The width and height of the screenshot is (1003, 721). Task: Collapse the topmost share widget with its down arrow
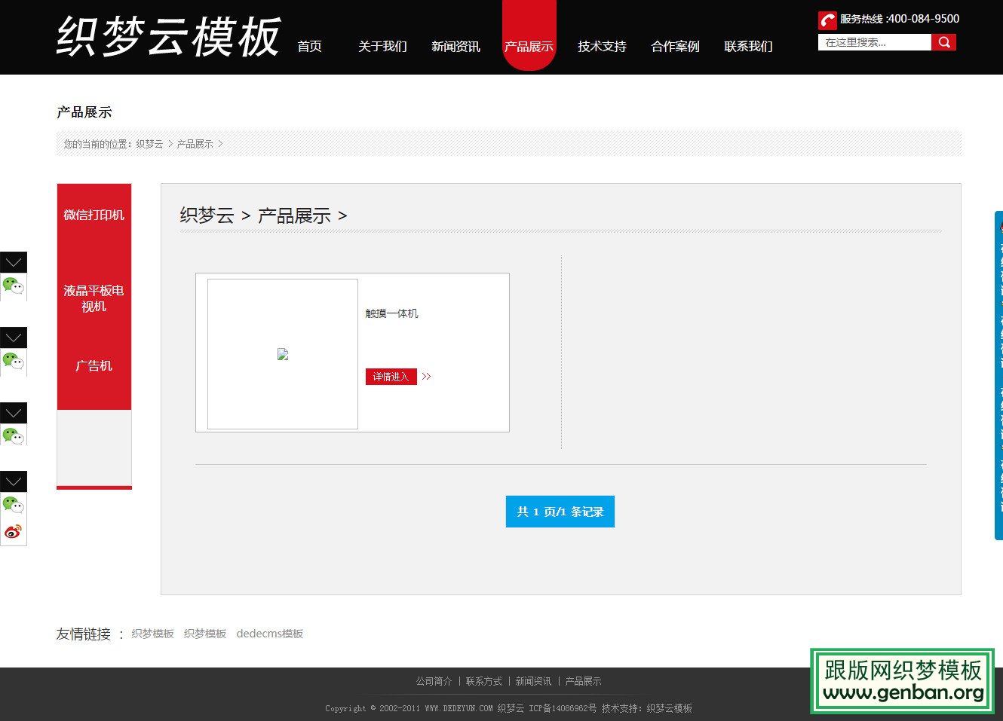pos(14,262)
